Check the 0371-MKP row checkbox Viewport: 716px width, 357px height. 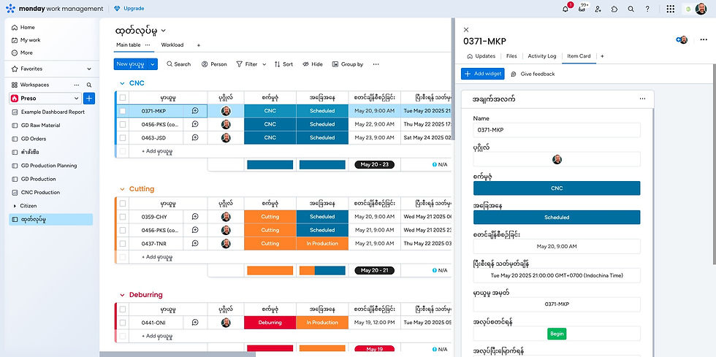[123, 111]
